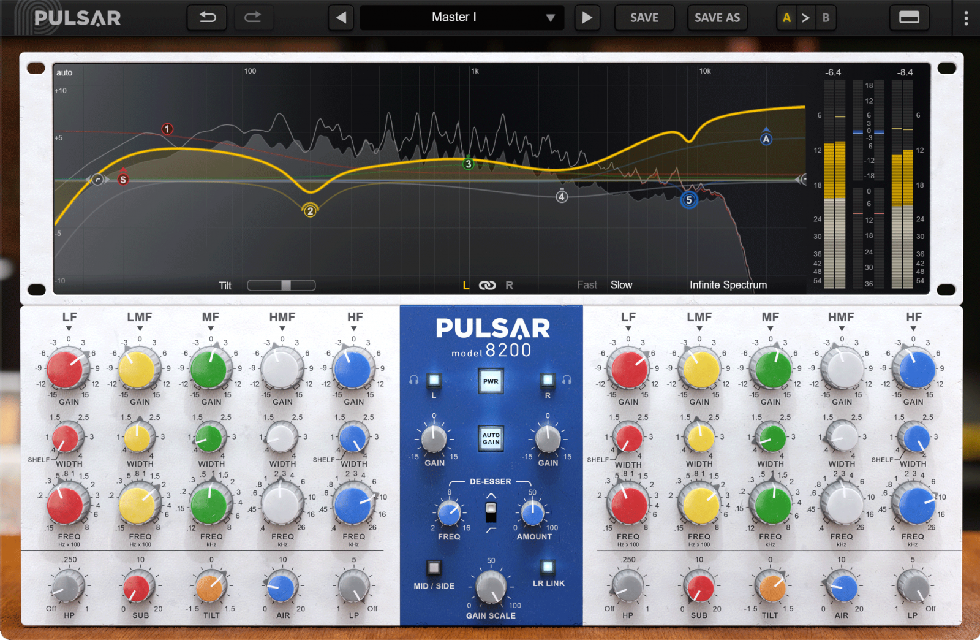
Task: Click the display resize icon near top right
Action: coord(910,17)
